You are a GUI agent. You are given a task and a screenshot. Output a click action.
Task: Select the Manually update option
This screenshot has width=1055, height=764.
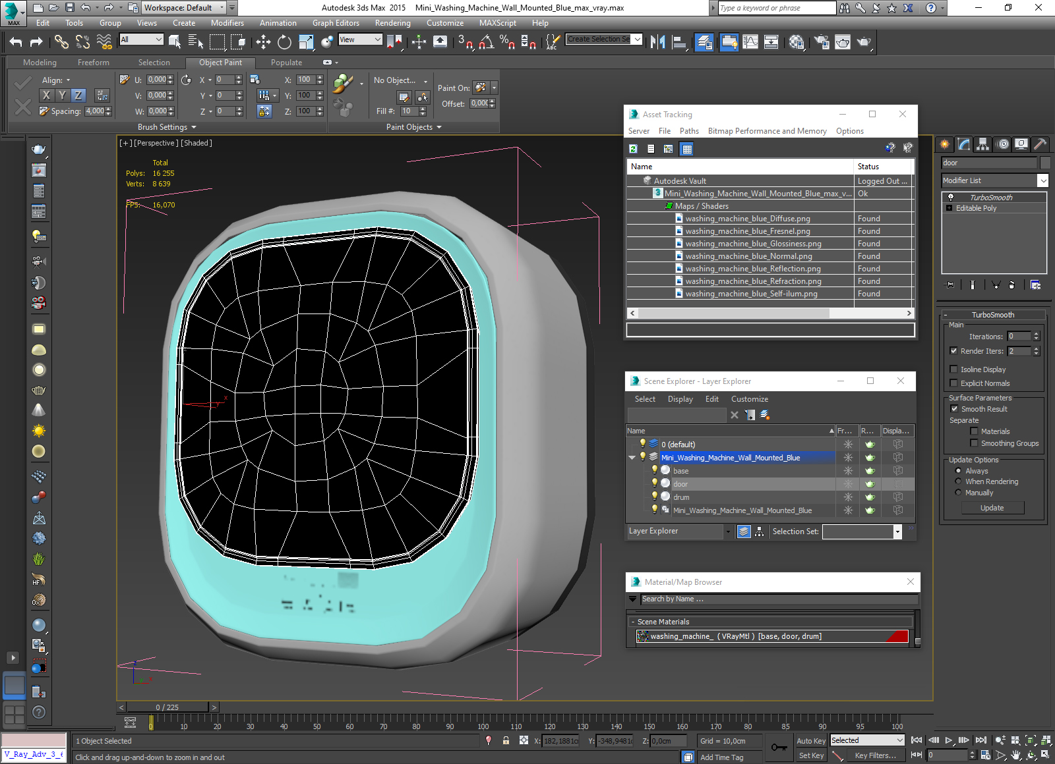pyautogui.click(x=958, y=493)
